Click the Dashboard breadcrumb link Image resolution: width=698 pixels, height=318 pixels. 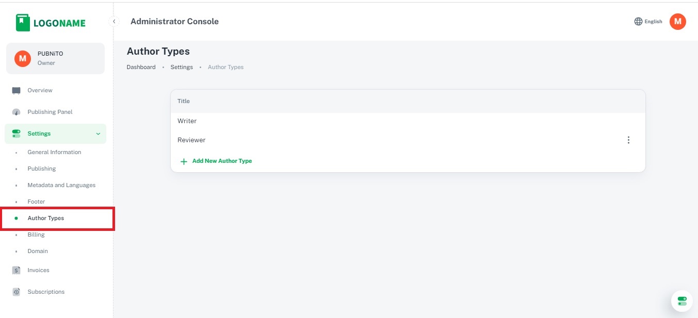(141, 67)
